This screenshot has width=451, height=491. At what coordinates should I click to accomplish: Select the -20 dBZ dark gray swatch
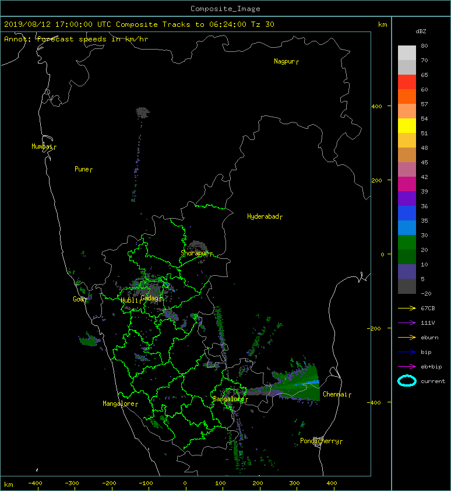407,286
